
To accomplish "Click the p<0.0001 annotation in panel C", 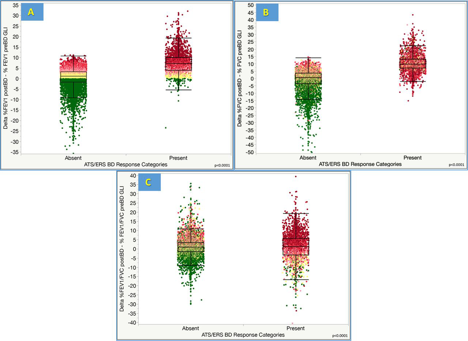I will click(x=340, y=336).
